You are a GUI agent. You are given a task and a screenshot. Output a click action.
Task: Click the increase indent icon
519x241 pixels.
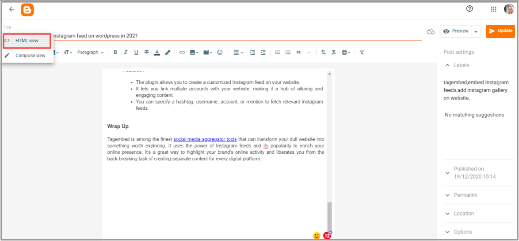pos(252,52)
